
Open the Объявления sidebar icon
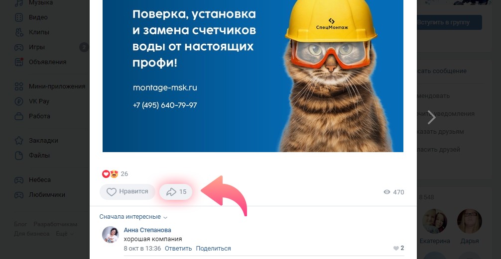[x=19, y=62]
